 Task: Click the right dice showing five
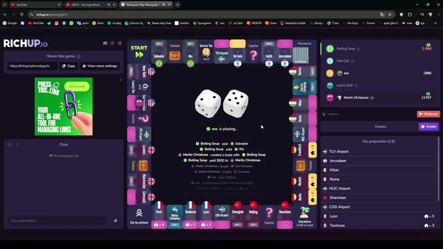click(x=236, y=103)
